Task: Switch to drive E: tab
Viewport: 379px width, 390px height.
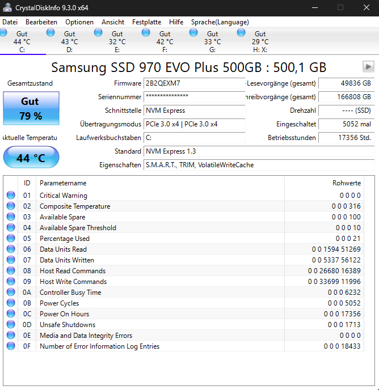Action: 117,41
